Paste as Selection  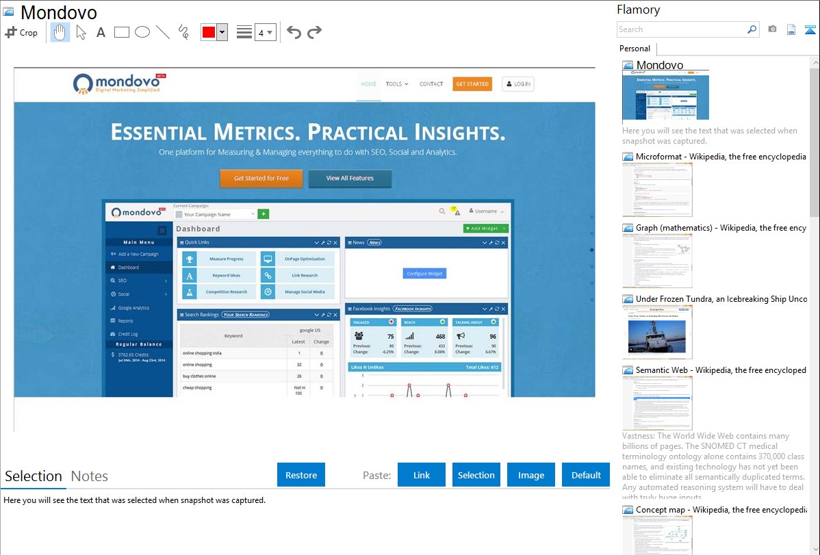(x=476, y=475)
